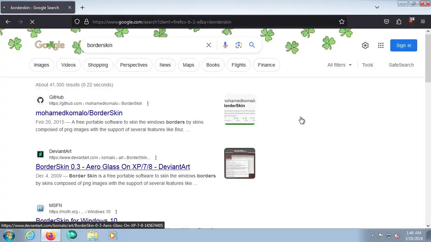This screenshot has width=431, height=242.
Task: Open search Tools
Action: pyautogui.click(x=367, y=65)
